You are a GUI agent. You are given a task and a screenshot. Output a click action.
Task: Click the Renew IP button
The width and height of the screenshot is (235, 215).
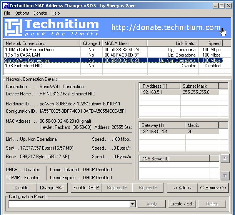click(148, 188)
